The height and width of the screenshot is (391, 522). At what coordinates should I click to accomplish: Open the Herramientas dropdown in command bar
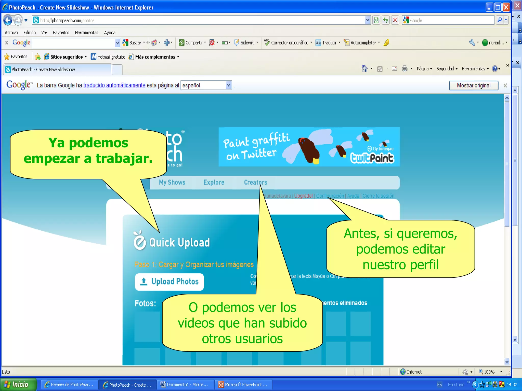click(475, 69)
